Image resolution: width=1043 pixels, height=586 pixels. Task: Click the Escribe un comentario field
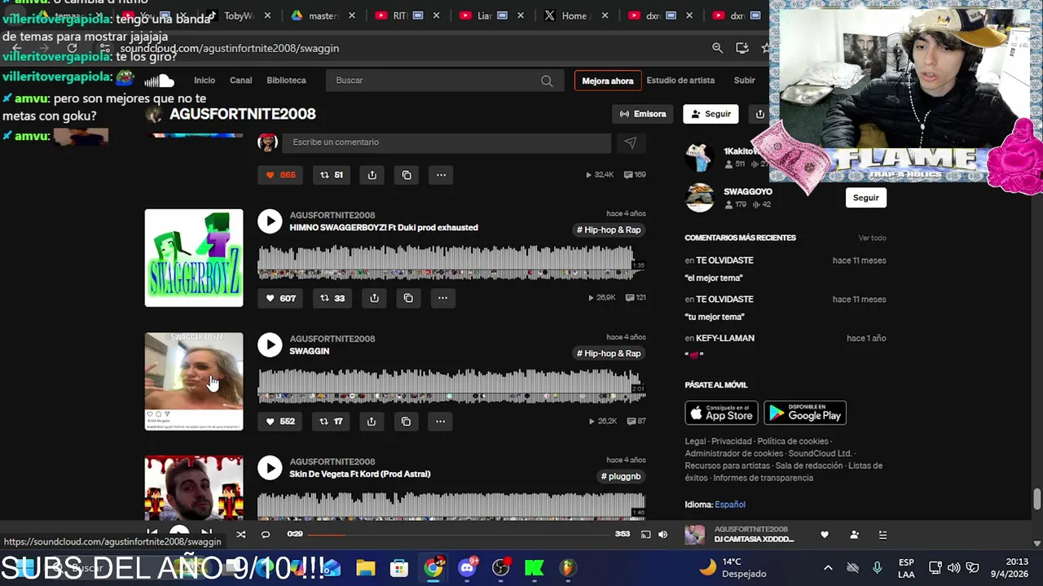(x=447, y=142)
